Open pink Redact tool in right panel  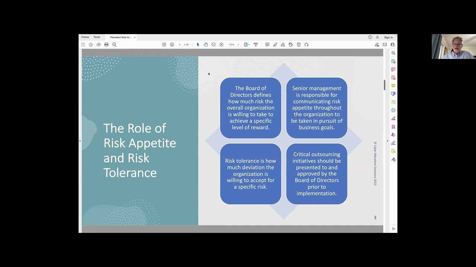393,118
